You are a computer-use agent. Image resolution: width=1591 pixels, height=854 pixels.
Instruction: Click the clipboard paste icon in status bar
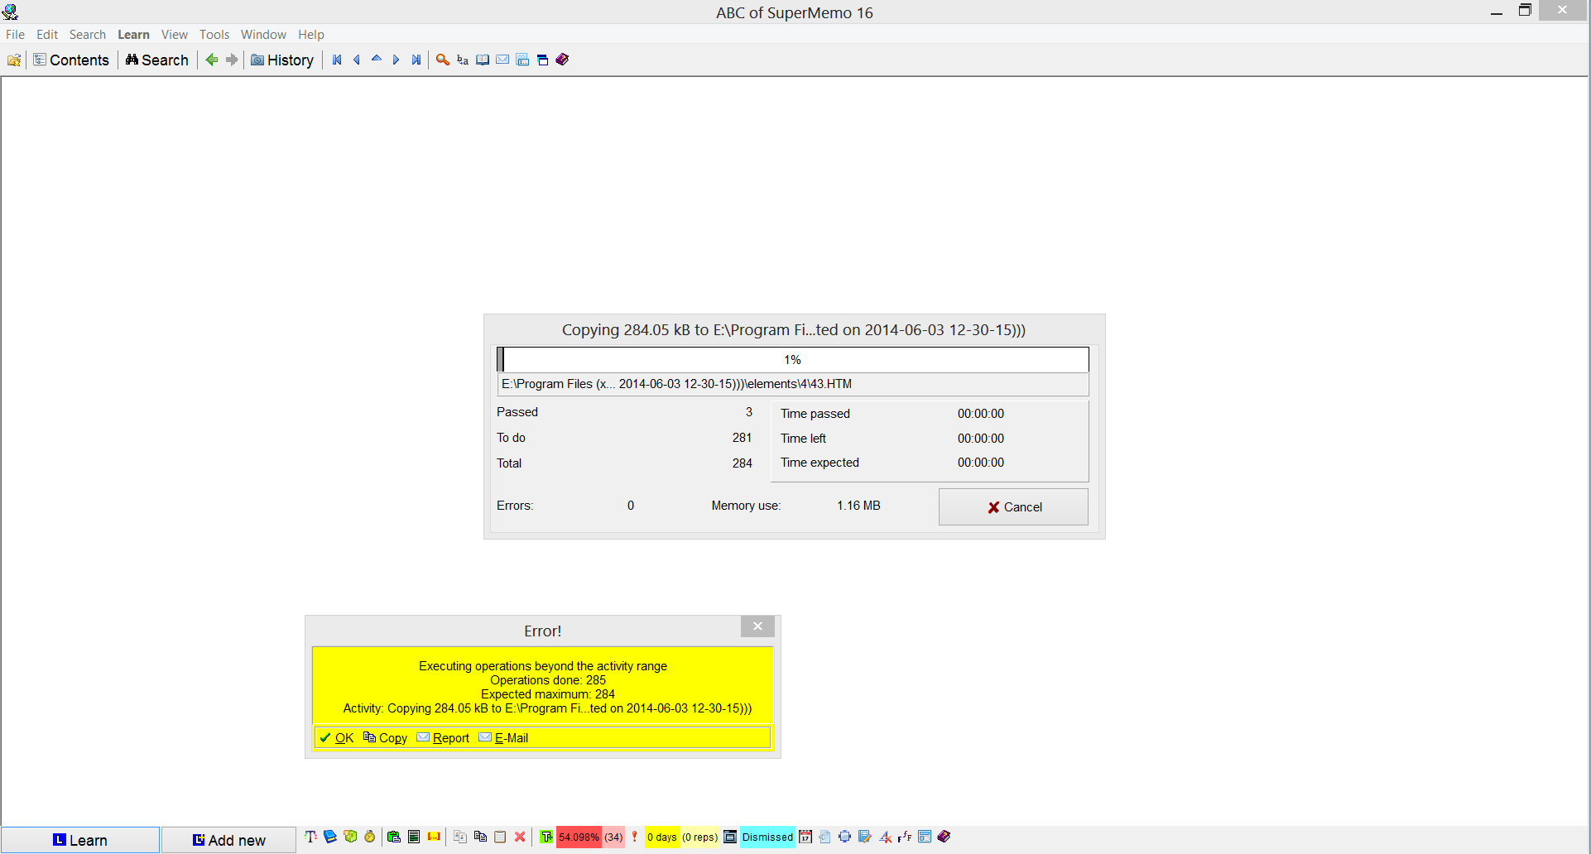click(500, 837)
